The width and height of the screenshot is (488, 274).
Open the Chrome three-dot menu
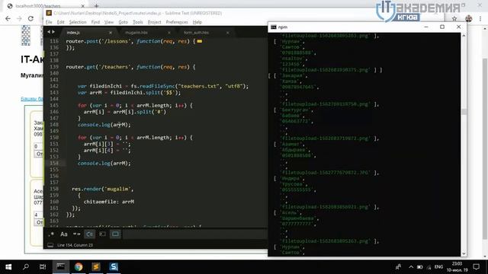click(x=480, y=18)
